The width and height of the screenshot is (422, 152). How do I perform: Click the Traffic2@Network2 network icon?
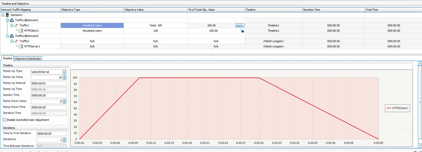click(x=11, y=36)
